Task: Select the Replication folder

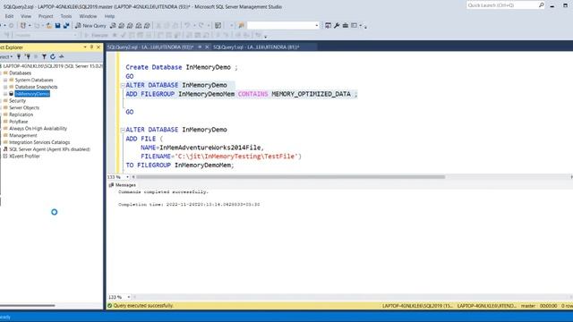Action: 21,114
